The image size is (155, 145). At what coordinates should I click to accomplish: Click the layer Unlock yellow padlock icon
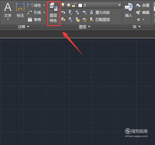point(85,20)
